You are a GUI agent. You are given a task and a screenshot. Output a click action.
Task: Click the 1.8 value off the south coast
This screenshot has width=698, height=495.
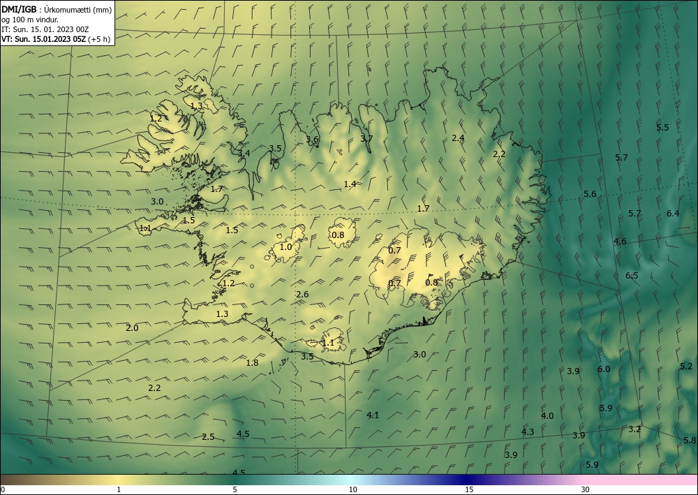pyautogui.click(x=252, y=363)
